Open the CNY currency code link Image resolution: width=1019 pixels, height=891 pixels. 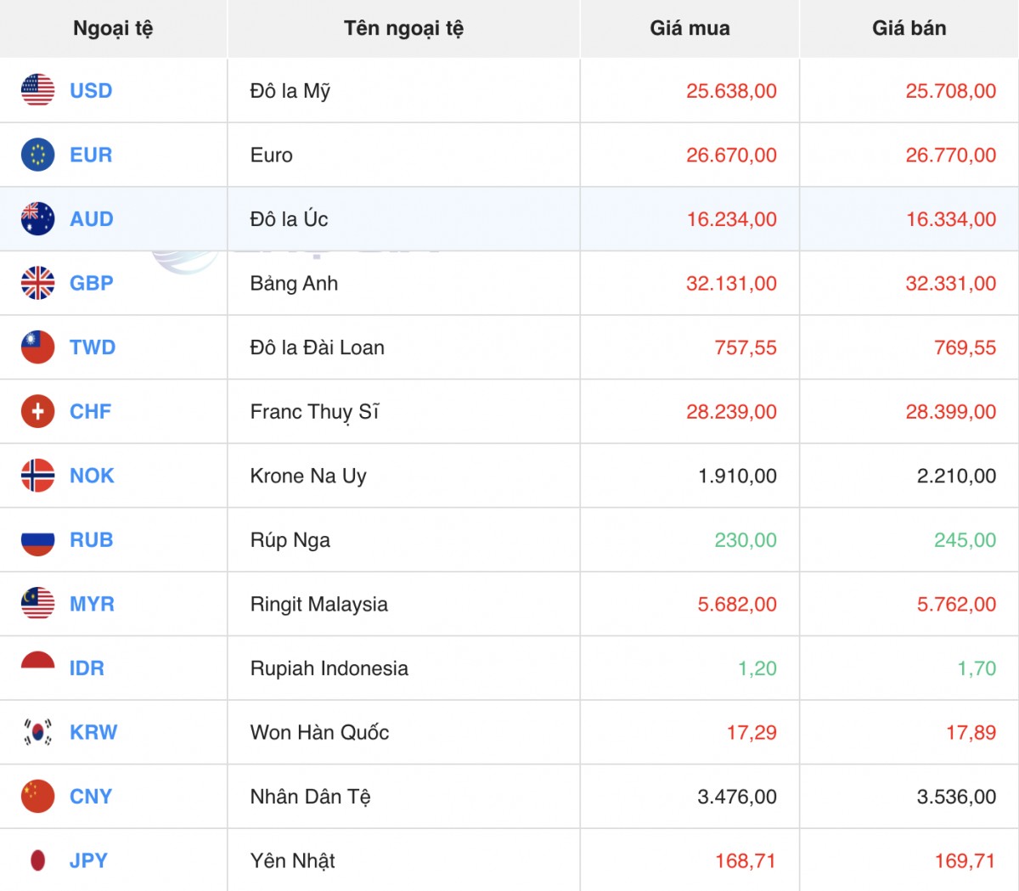pyautogui.click(x=91, y=797)
